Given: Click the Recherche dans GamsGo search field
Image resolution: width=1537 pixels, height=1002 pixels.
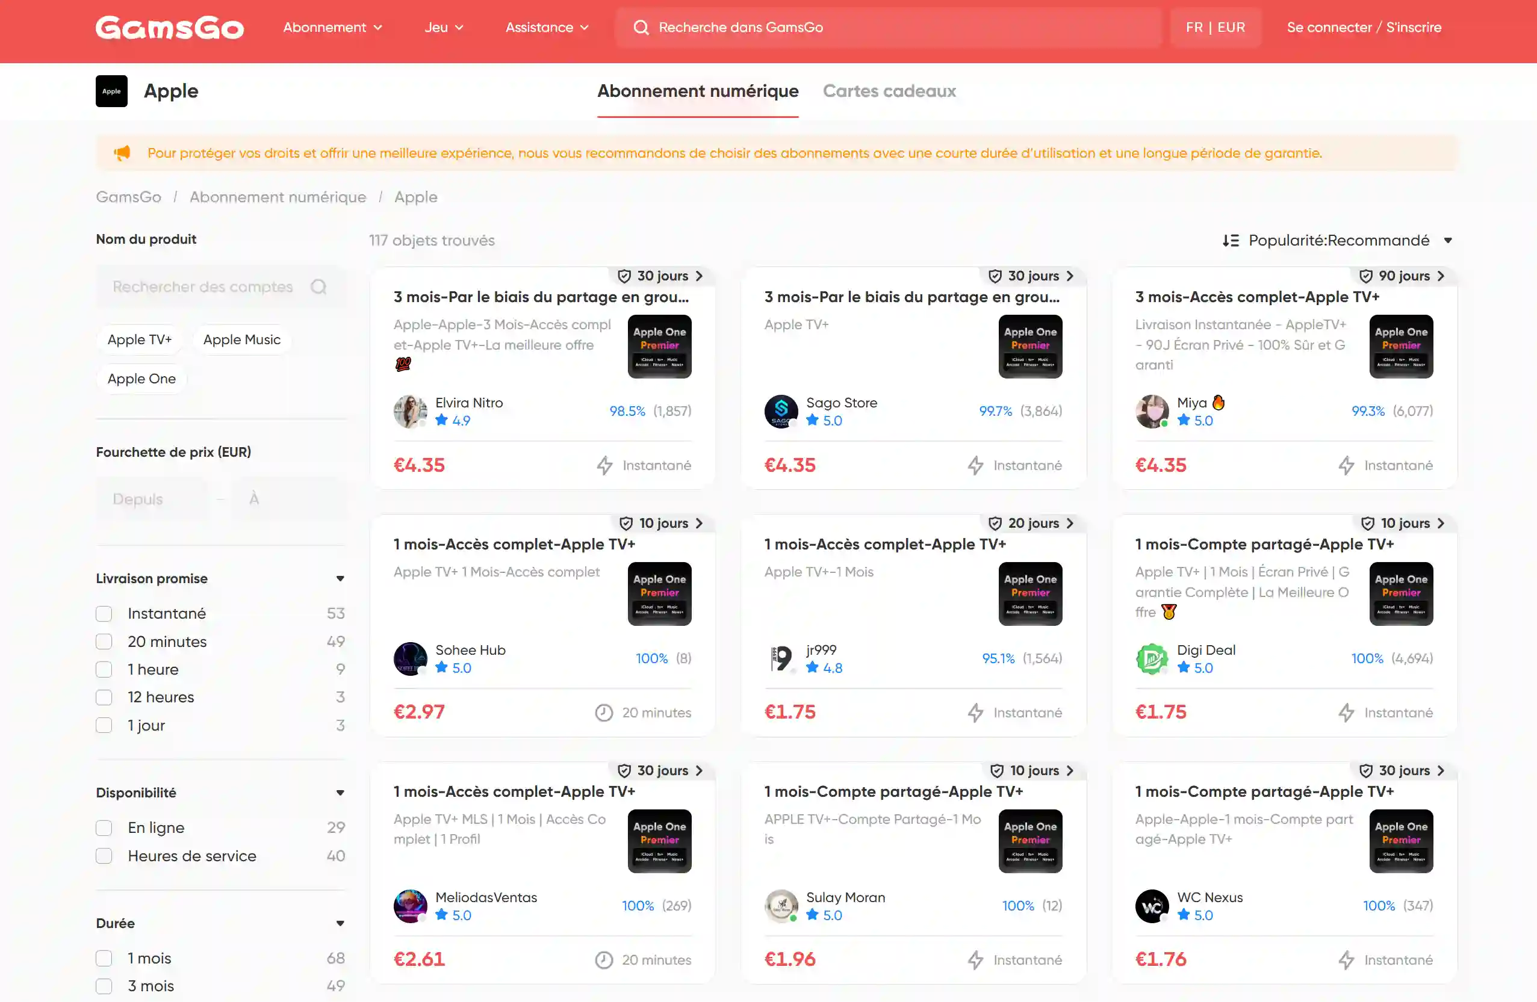Looking at the screenshot, I should click(889, 27).
